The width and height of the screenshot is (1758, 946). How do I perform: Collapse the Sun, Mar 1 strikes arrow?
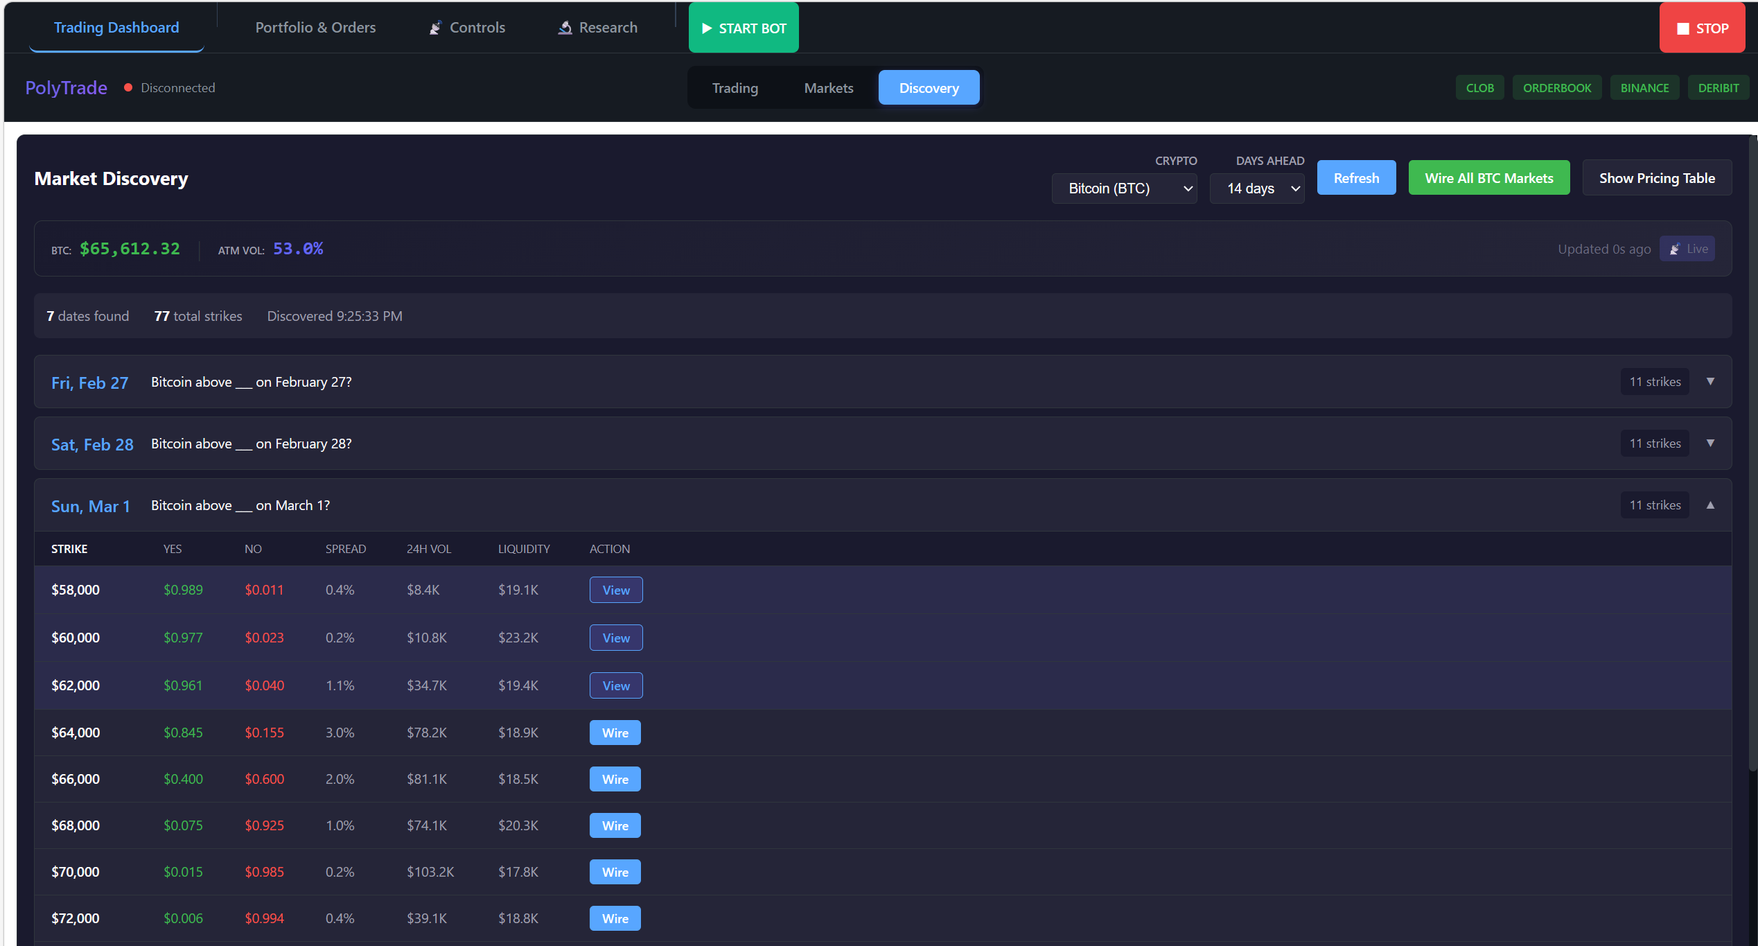tap(1710, 505)
